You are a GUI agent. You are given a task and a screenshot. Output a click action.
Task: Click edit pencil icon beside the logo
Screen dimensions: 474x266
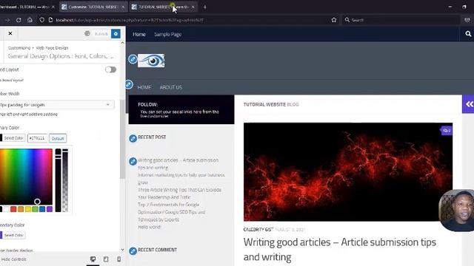coord(133,59)
